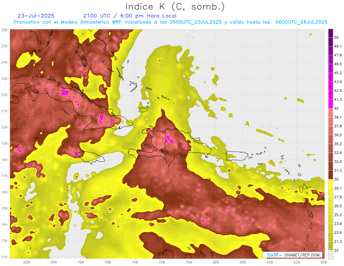The height and width of the screenshot is (266, 344).
Task: Click the latitude label "20N"
Action: click(4, 127)
